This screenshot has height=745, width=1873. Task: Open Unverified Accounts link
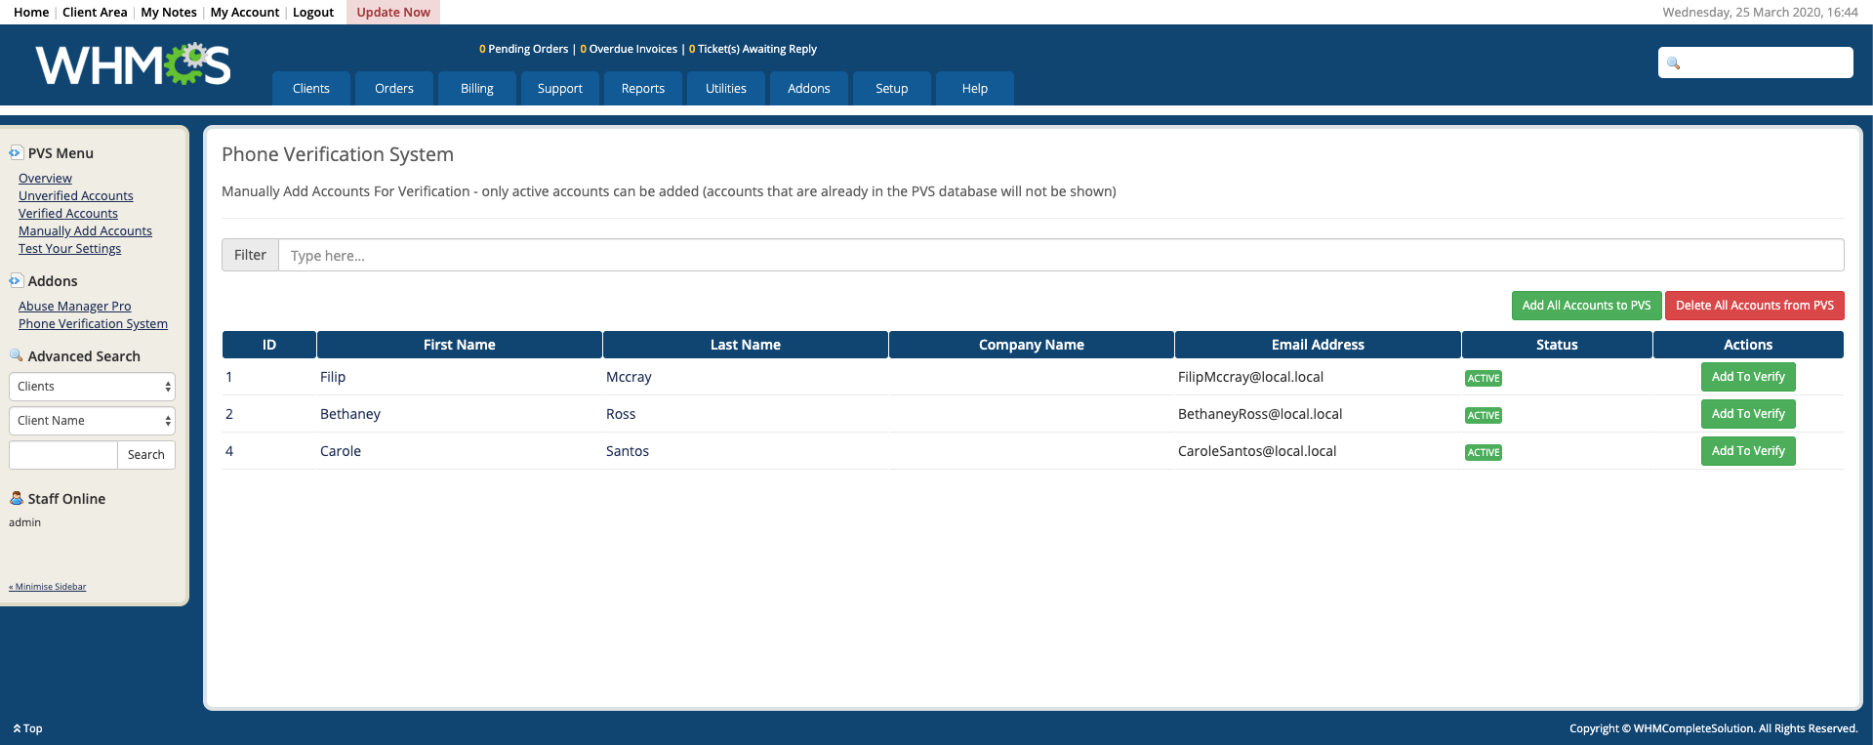pyautogui.click(x=76, y=195)
